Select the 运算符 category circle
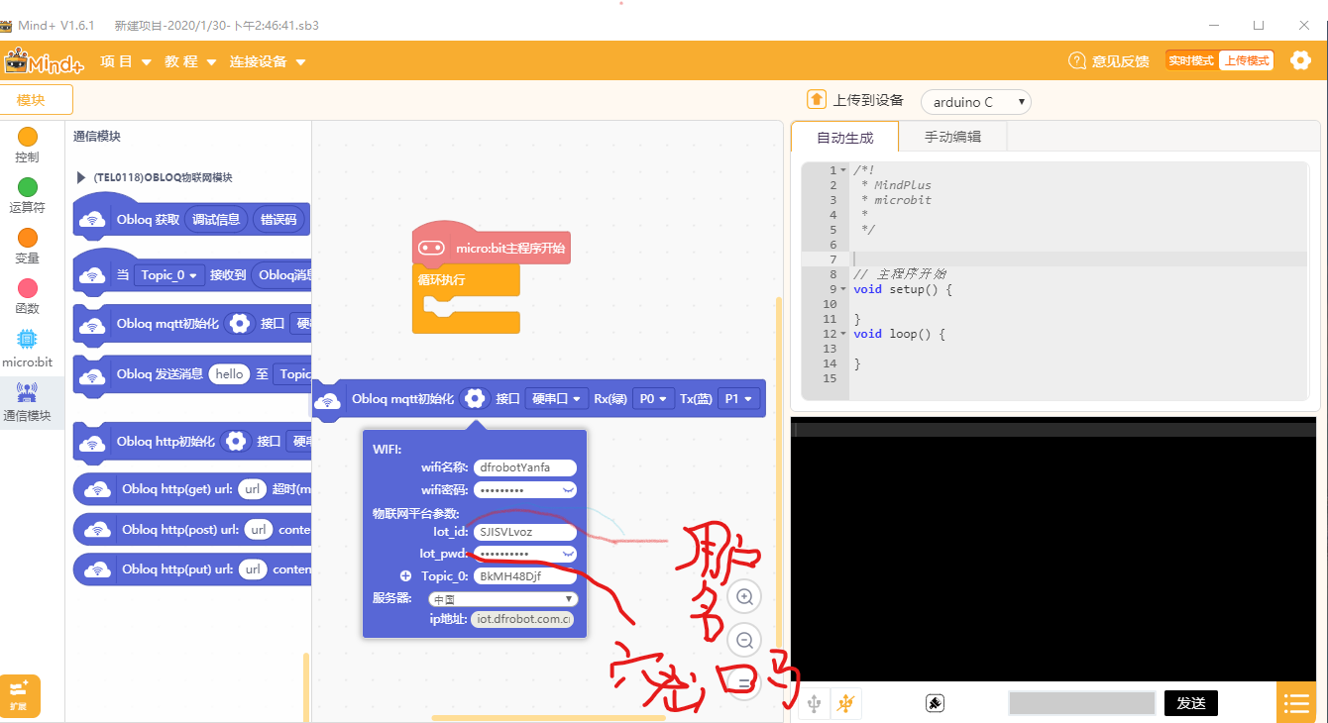Viewport: 1328px width, 723px height. pyautogui.click(x=28, y=187)
